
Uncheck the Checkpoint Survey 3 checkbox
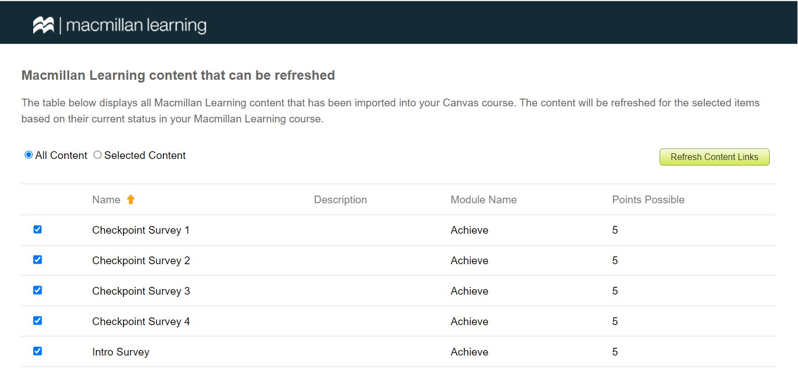click(37, 290)
